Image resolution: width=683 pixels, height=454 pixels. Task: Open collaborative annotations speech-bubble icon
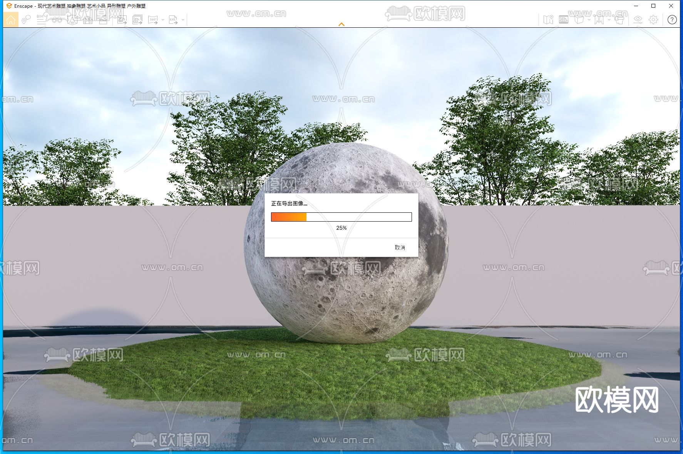coord(26,19)
